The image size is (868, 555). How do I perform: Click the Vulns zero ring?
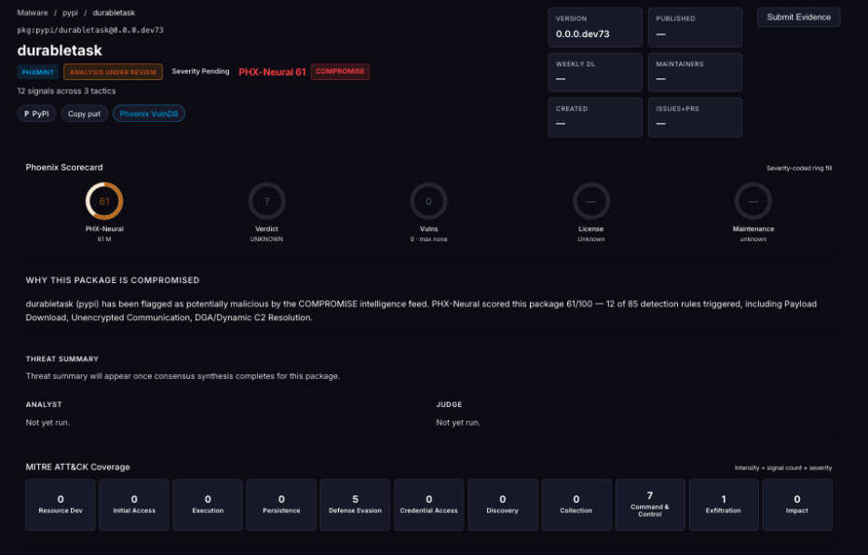[x=428, y=201]
